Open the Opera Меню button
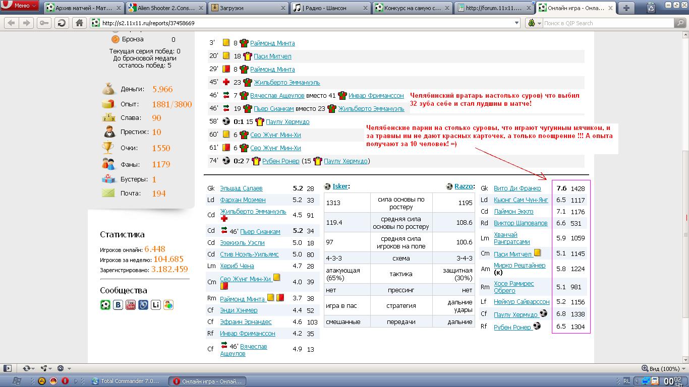 point(20,6)
